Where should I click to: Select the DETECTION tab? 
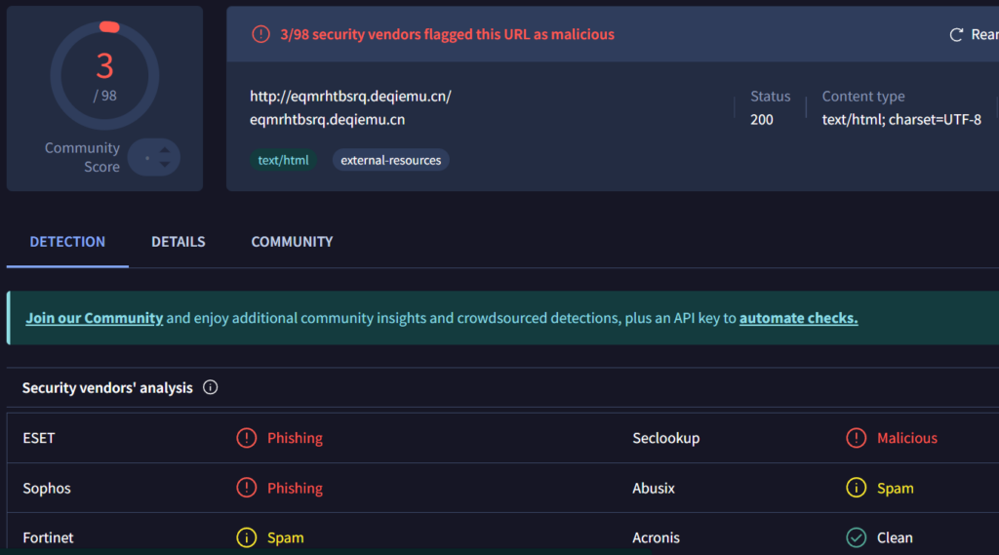[x=67, y=242]
